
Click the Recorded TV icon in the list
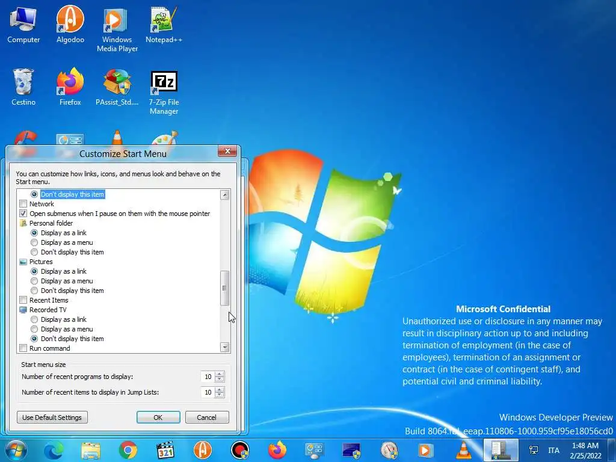(23, 310)
